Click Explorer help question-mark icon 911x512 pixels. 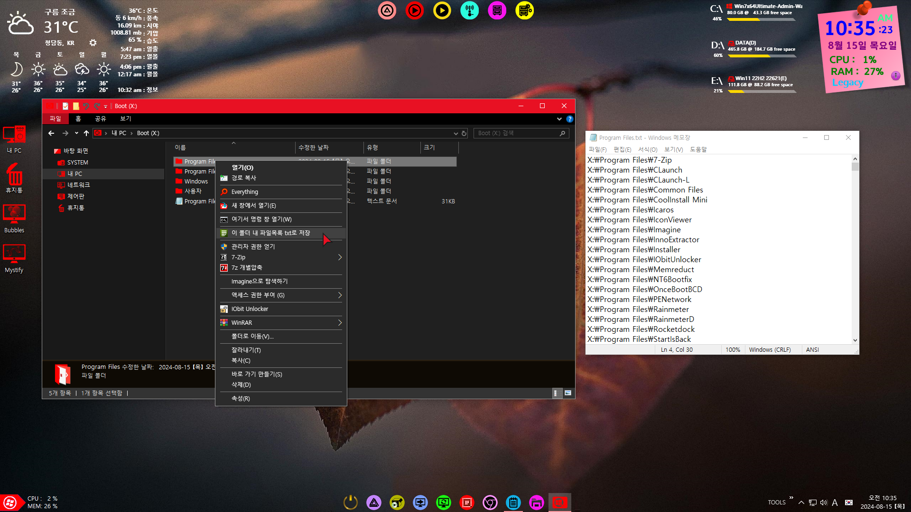[x=570, y=119]
